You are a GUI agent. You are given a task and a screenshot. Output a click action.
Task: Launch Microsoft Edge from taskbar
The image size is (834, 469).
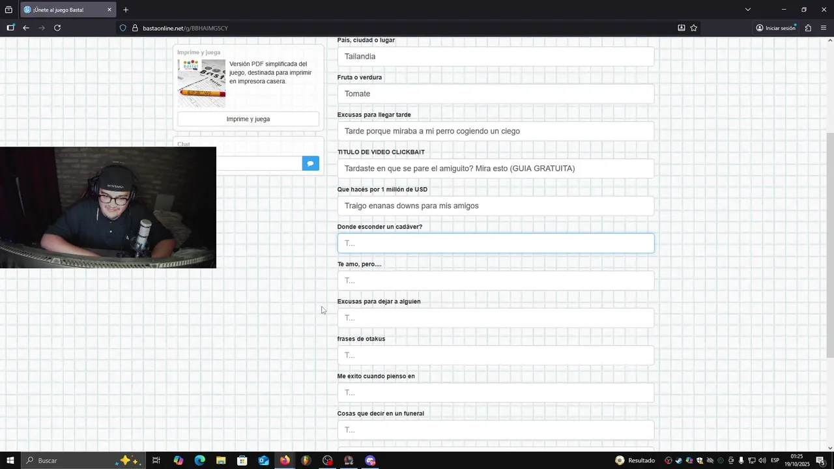tap(199, 461)
